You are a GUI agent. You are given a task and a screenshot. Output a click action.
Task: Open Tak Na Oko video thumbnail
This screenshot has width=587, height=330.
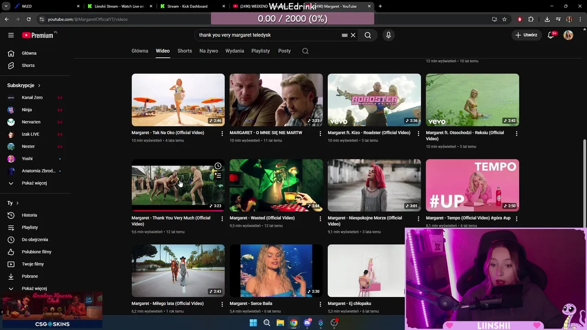point(178,100)
